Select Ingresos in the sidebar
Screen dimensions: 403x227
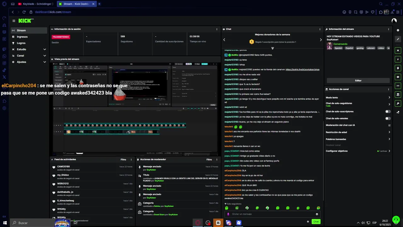coord(29,37)
